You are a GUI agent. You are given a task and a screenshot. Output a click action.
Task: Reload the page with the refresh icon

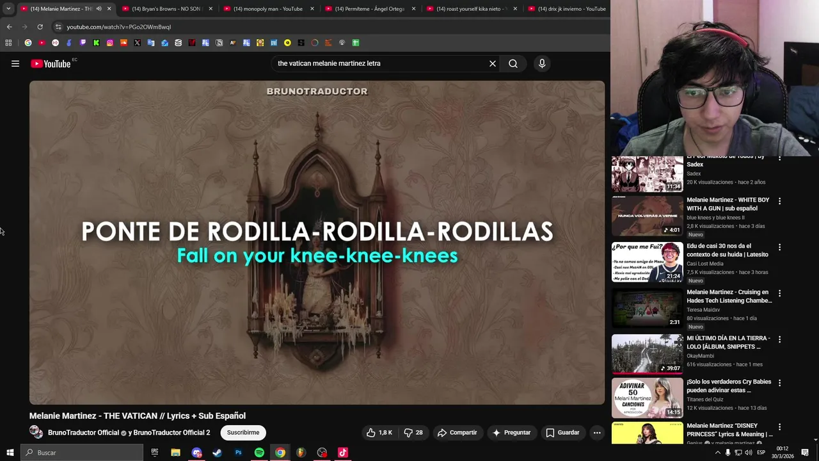pos(40,27)
